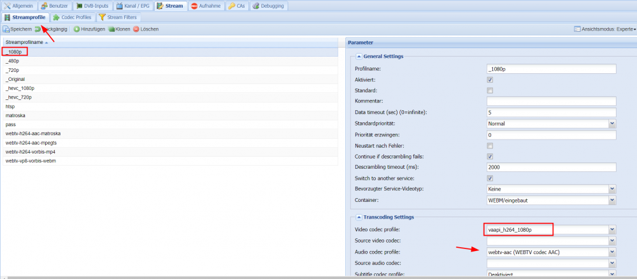Open the Source video codec dropdown
This screenshot has height=279, width=637.
point(612,241)
